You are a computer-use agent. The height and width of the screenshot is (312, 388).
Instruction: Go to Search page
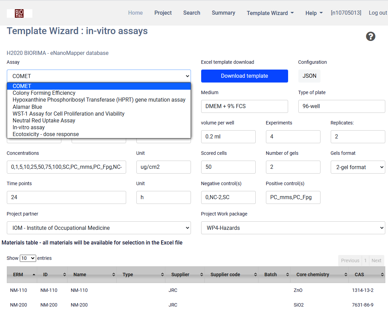point(192,13)
